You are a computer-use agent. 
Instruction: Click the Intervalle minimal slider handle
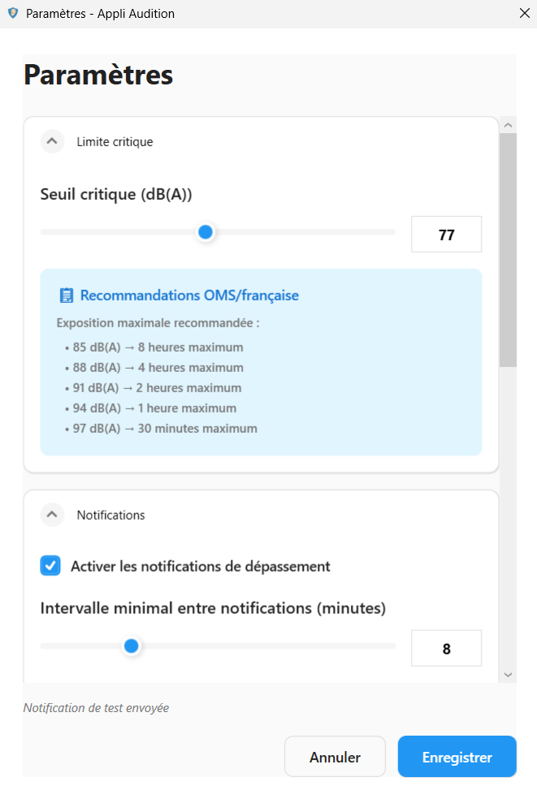click(131, 646)
